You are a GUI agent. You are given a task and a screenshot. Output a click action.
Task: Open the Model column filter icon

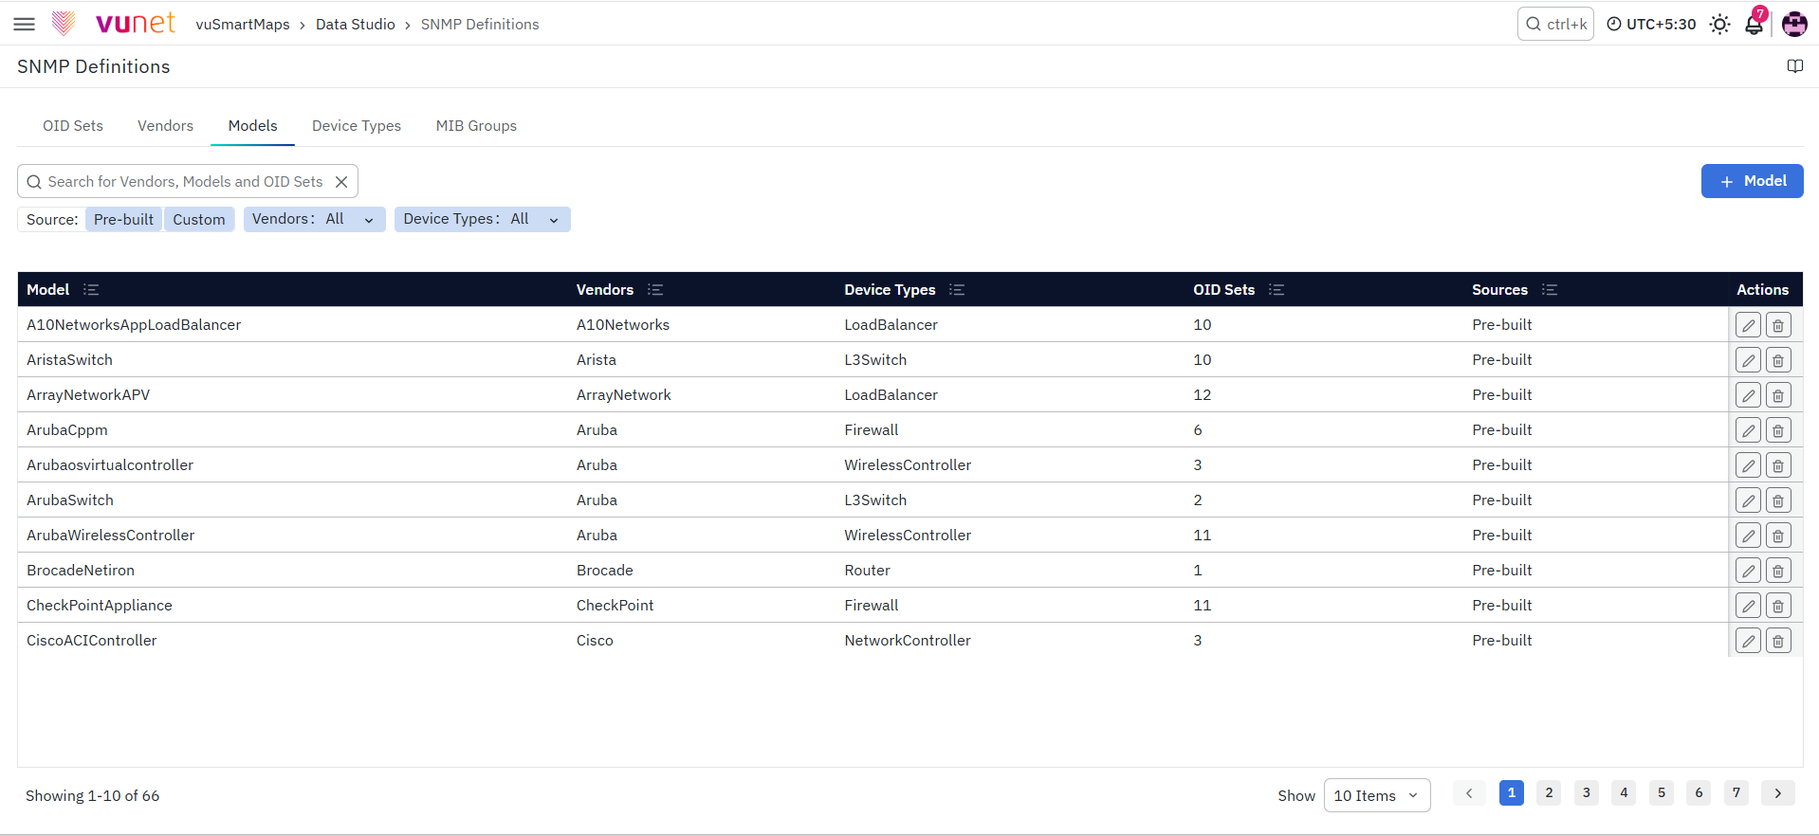(x=91, y=290)
